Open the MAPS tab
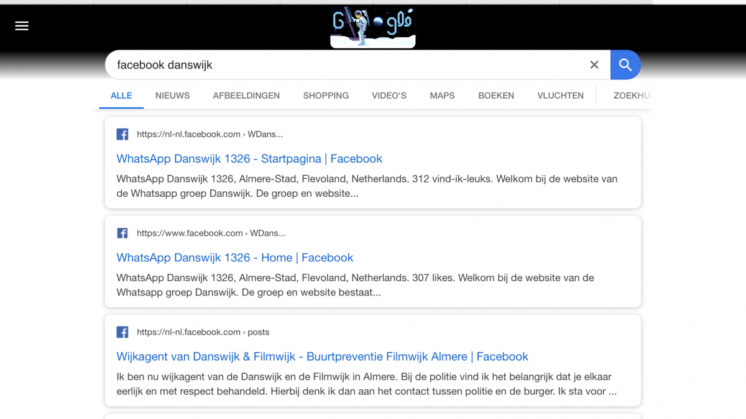Viewport: 746px width, 419px height. 442,96
